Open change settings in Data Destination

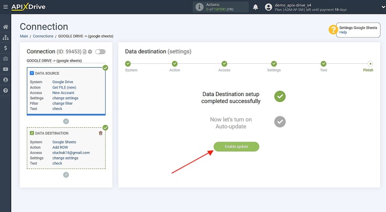pos(65,158)
